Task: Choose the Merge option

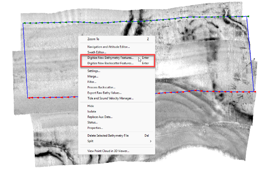Action: tap(117, 77)
